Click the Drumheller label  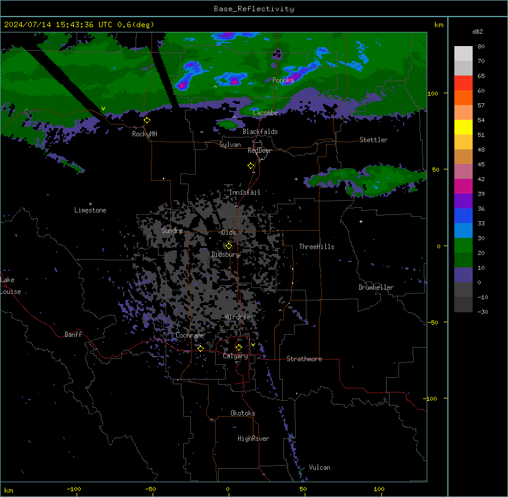point(376,287)
